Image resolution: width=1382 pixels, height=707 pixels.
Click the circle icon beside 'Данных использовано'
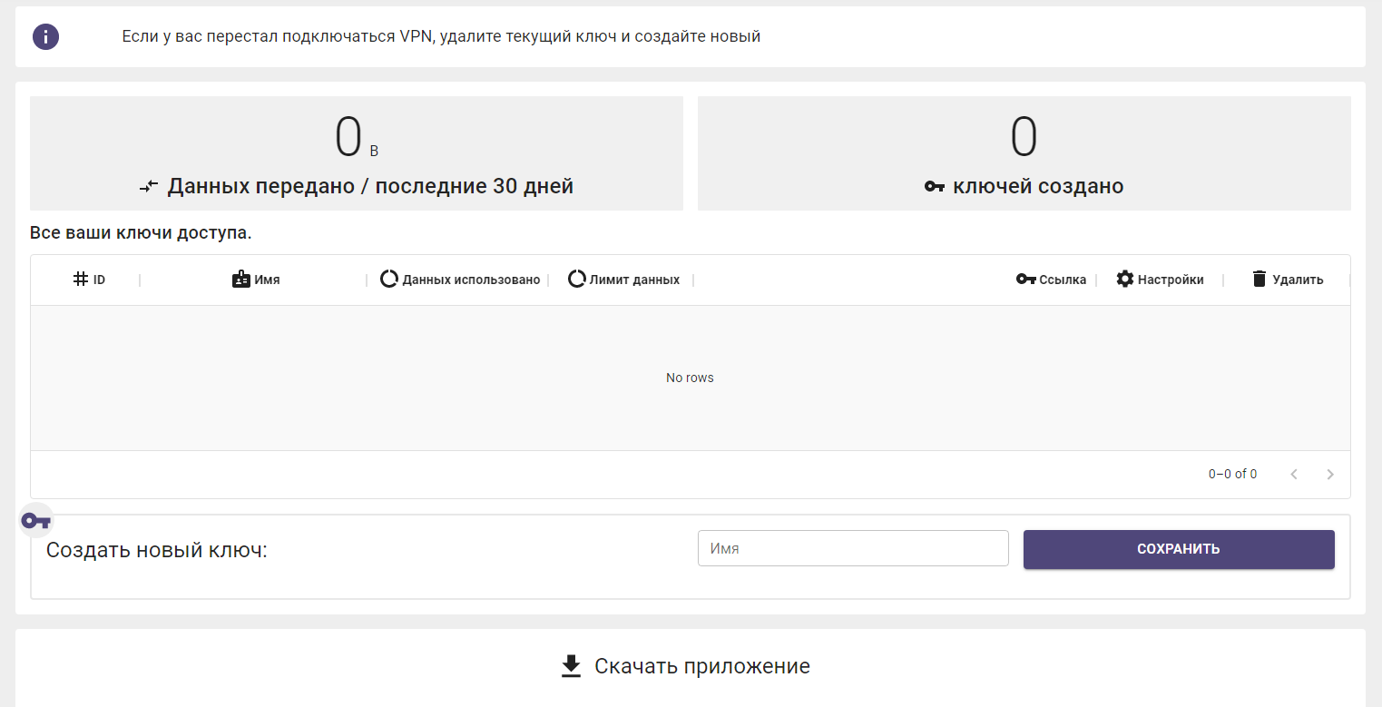389,280
